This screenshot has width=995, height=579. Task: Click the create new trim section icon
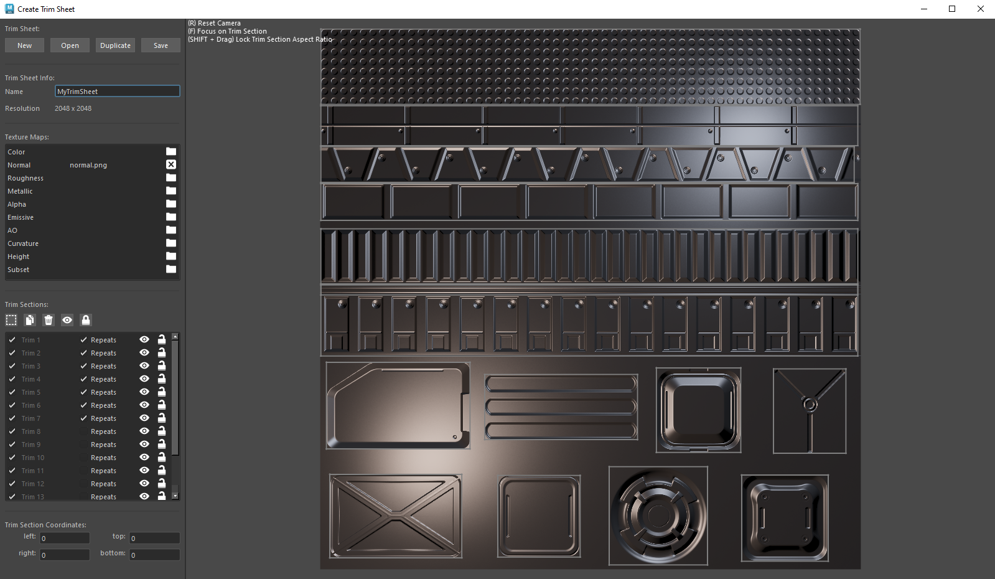11,320
